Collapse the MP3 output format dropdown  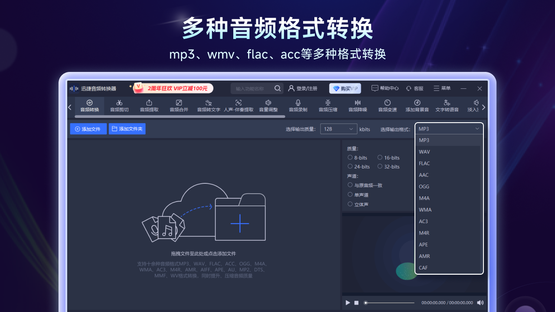(449, 129)
